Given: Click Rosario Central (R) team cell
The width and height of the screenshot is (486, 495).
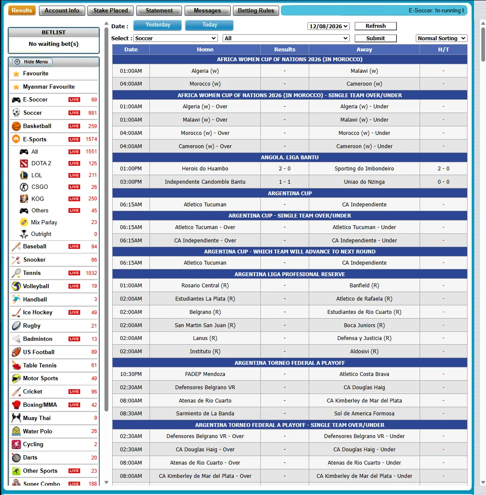Looking at the screenshot, I should pos(205,285).
